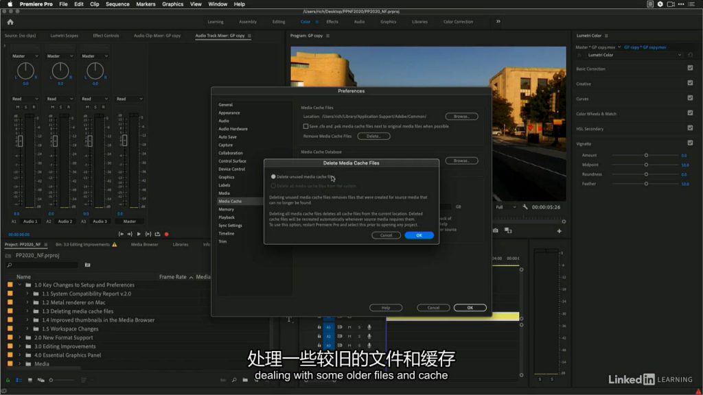Click the red Record button
This screenshot has width=703, height=395.
[166, 235]
